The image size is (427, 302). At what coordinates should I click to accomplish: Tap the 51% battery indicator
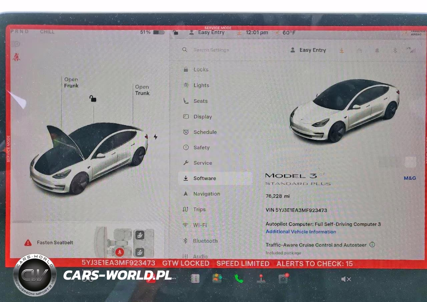point(152,32)
